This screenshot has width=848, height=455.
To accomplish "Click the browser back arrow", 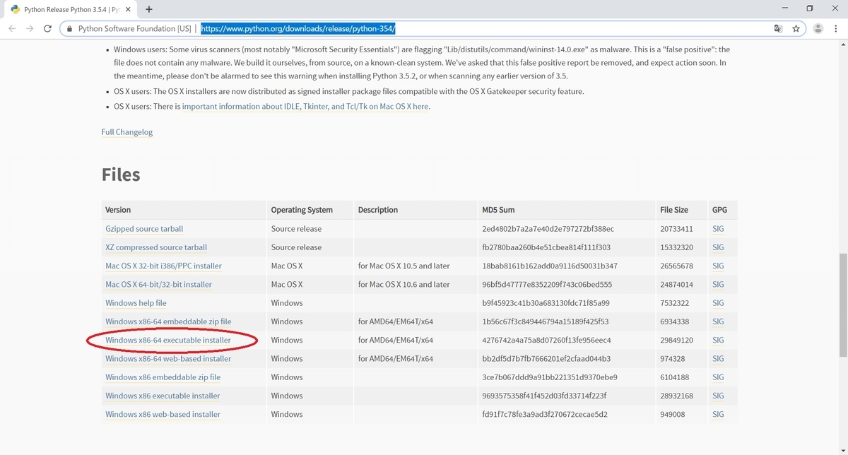I will pos(12,28).
